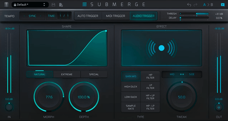Select HP - LP FILTER effect type
The width and height of the screenshot is (228, 121).
tap(150, 107)
